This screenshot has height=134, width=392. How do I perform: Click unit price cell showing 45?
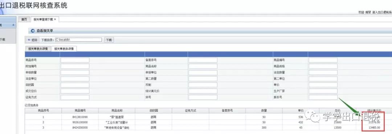301,128
